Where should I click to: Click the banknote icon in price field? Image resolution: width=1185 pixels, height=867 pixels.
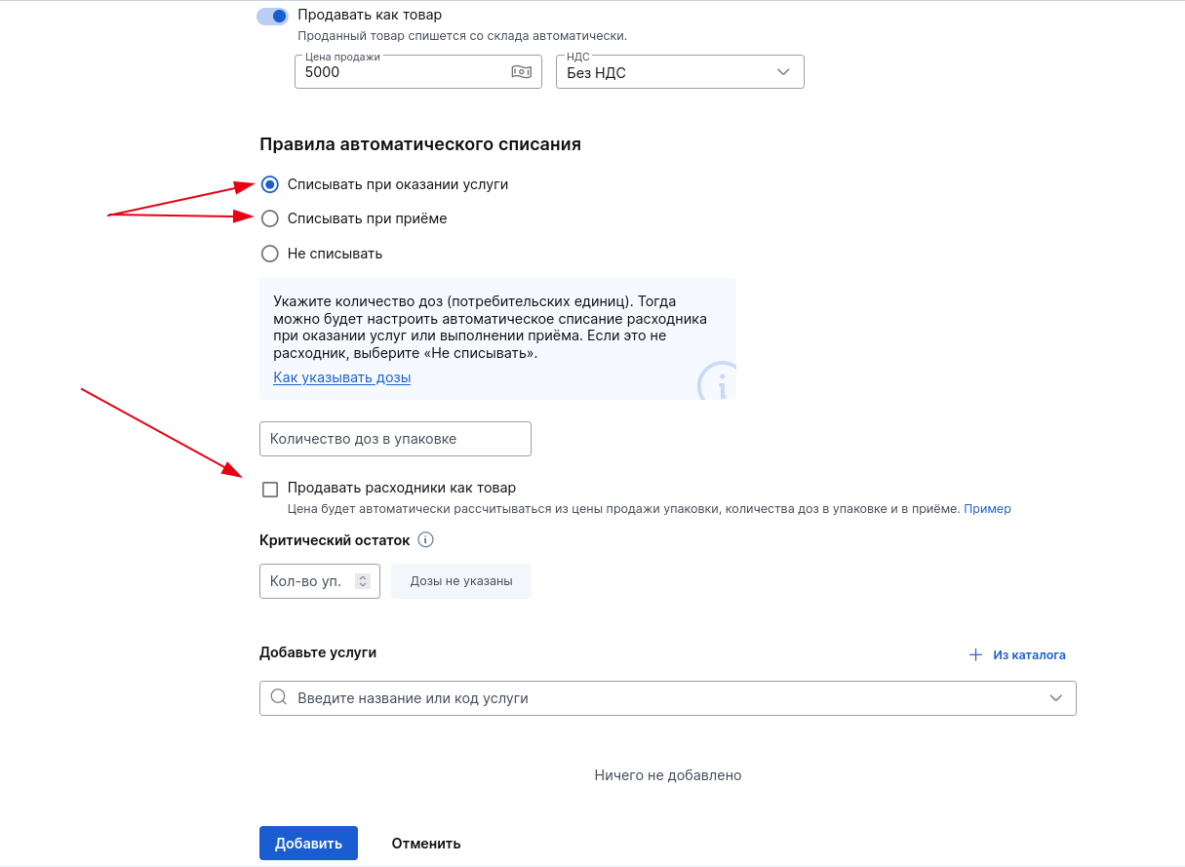[521, 72]
